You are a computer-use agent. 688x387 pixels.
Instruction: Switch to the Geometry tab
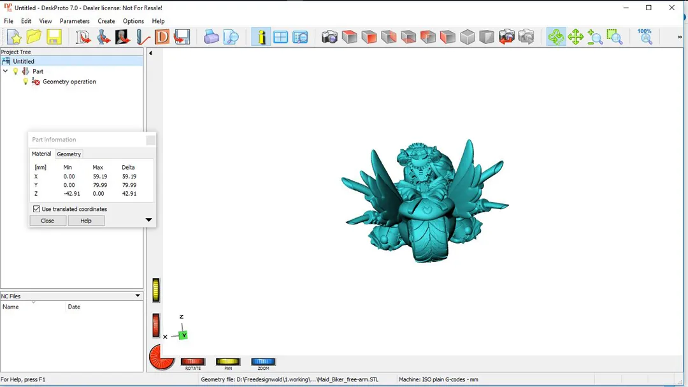[x=69, y=154]
